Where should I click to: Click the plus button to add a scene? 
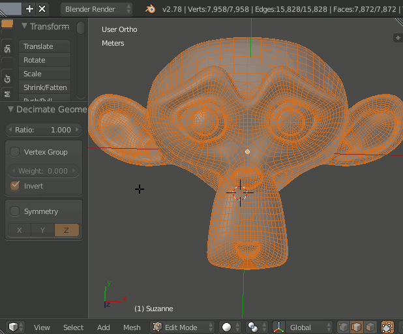(x=29, y=9)
